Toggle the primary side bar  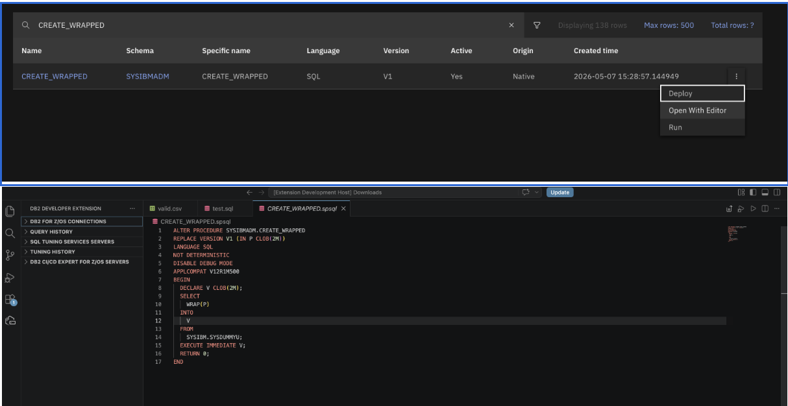point(753,193)
